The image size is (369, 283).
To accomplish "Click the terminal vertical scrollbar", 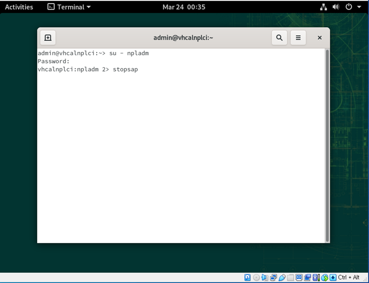I will (x=327, y=146).
